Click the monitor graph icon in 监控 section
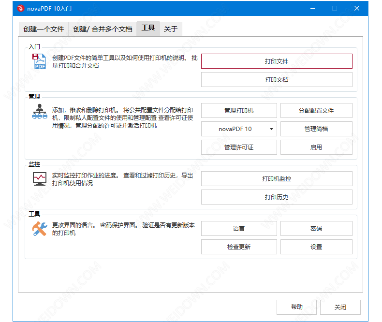The width and height of the screenshot is (382, 322). coord(40,179)
